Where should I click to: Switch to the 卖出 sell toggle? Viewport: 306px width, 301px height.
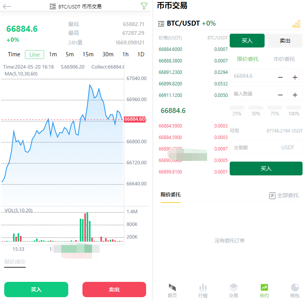click(285, 41)
